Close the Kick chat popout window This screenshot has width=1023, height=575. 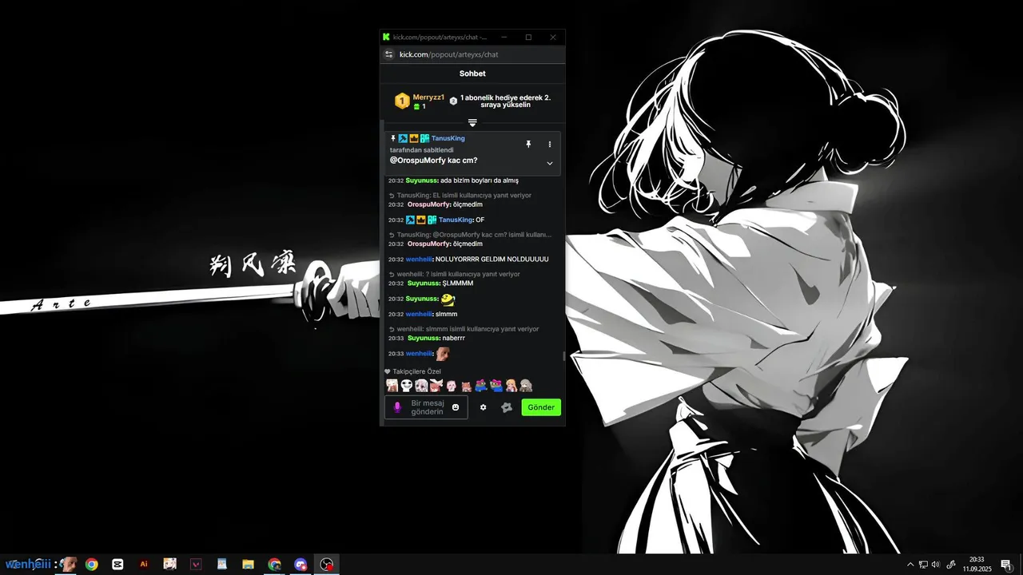(552, 38)
